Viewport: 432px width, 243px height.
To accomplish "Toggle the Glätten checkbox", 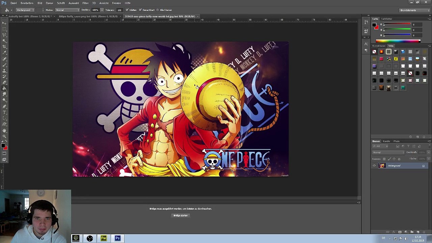I will pyautogui.click(x=131, y=10).
